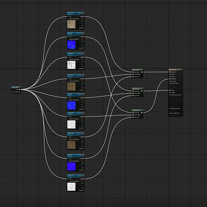Select the white roughness thumbnail in the third node
207x207 pixels.
pyautogui.click(x=71, y=65)
